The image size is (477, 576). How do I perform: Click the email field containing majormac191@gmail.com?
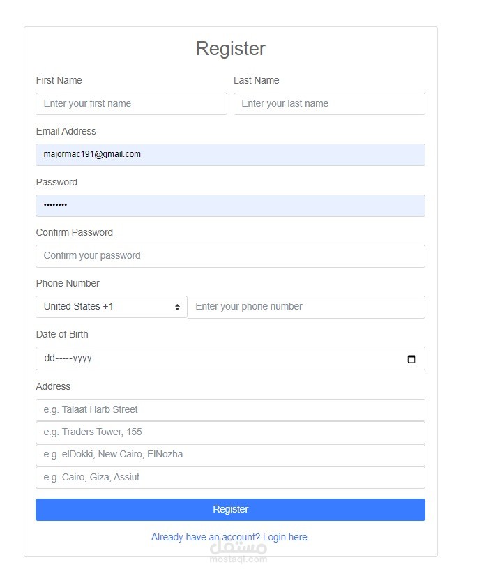pyautogui.click(x=230, y=155)
